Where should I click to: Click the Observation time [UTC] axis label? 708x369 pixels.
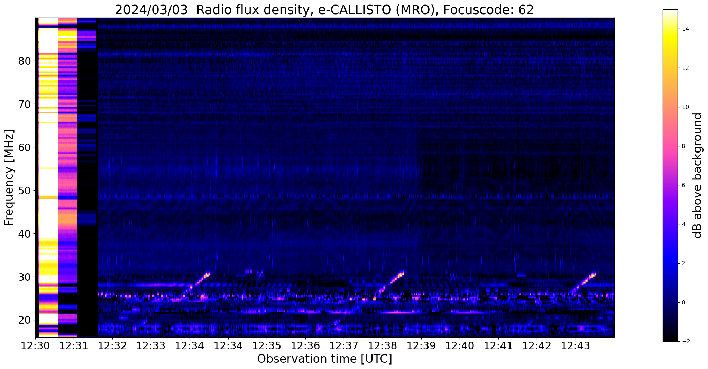(324, 359)
